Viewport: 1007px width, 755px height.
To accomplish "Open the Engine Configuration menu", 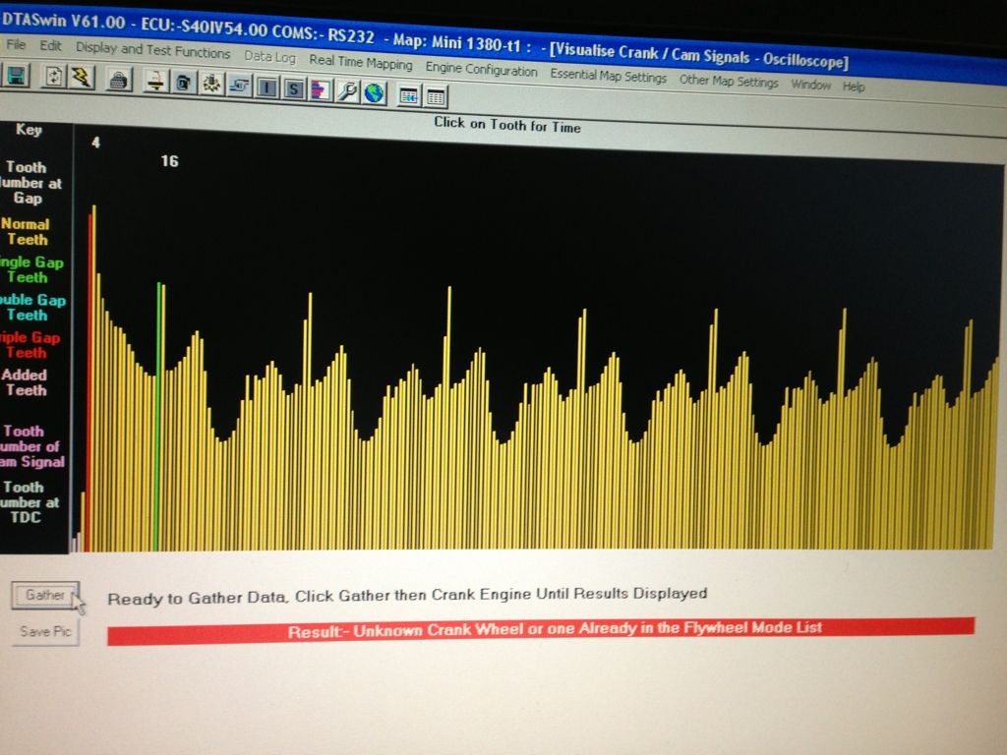I will (x=481, y=70).
